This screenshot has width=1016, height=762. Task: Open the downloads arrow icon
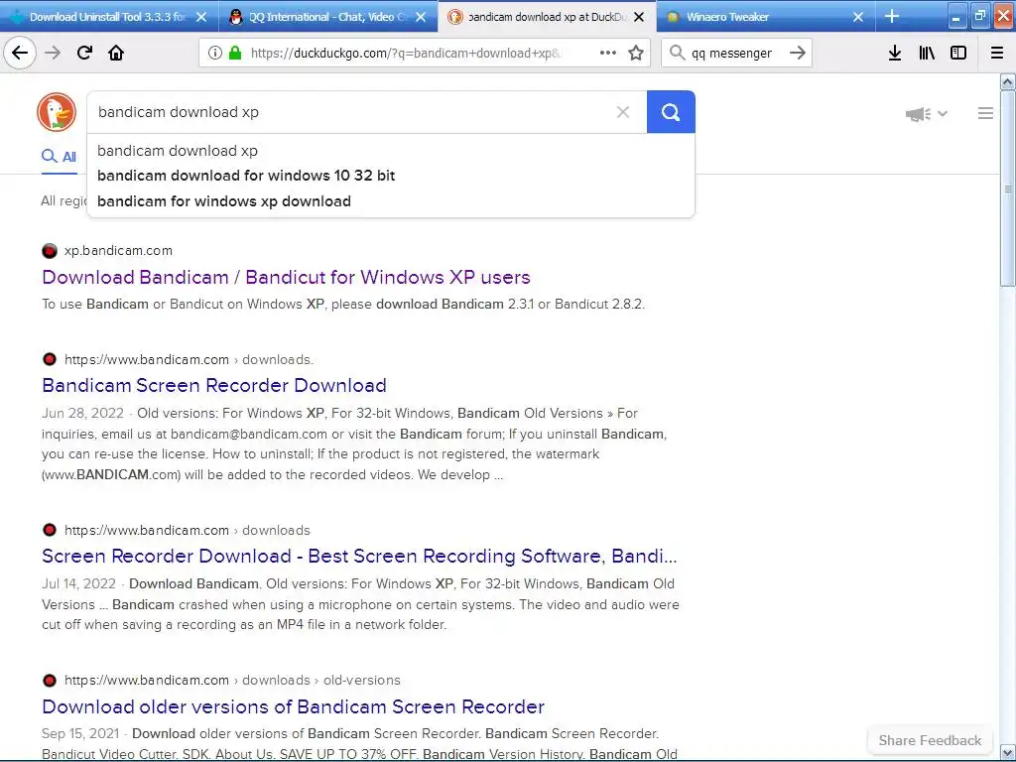[895, 53]
